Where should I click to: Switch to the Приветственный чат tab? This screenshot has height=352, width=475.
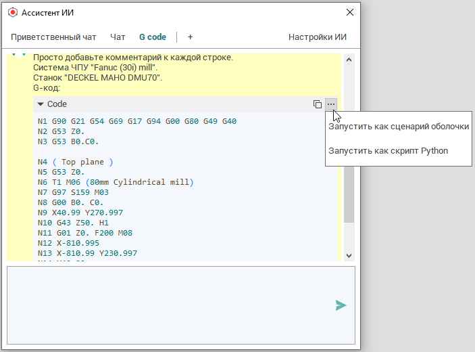coord(53,37)
